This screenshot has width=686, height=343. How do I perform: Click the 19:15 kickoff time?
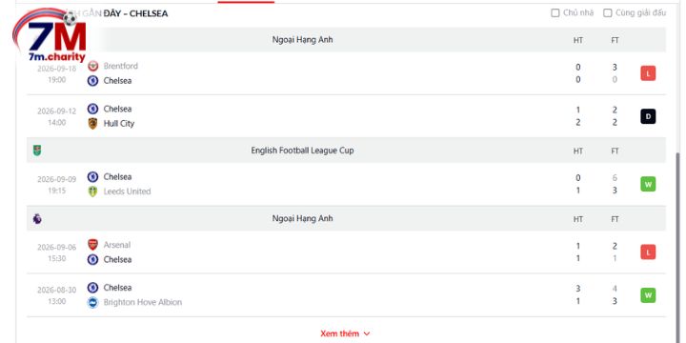coord(57,191)
